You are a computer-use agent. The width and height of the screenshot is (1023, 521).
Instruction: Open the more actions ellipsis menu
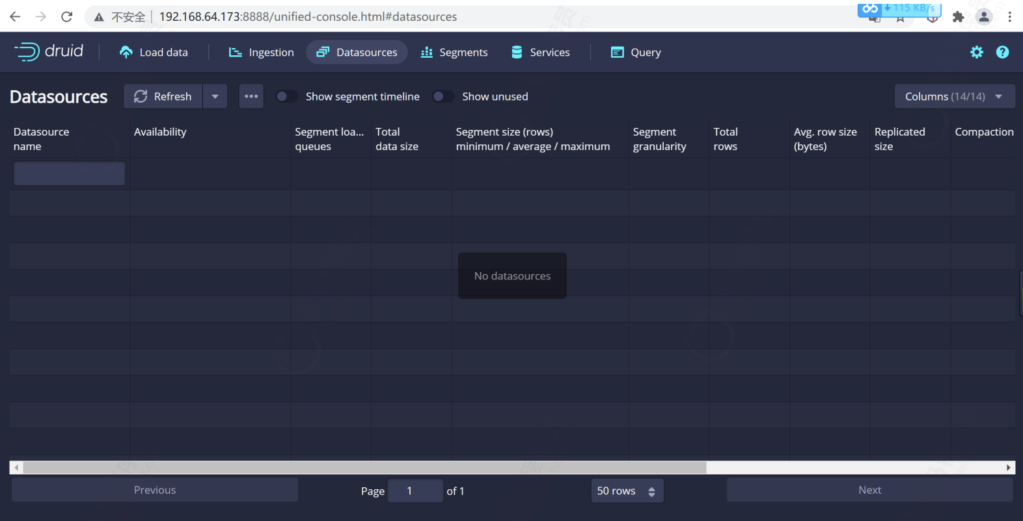(x=251, y=96)
